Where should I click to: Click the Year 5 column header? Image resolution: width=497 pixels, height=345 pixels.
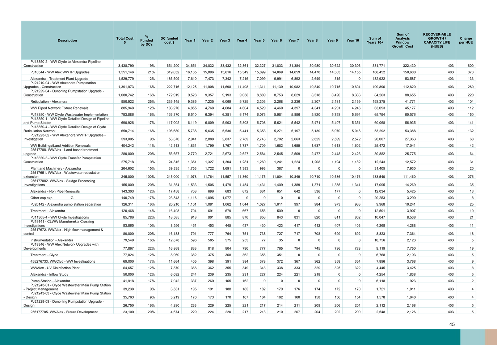point(259,40)
